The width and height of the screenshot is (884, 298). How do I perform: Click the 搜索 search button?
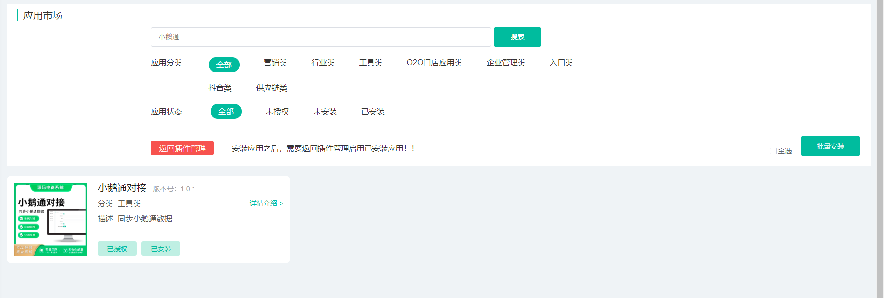pyautogui.click(x=517, y=37)
